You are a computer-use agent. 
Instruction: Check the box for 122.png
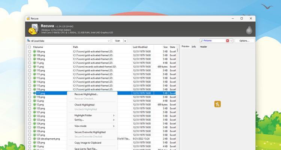(29, 116)
